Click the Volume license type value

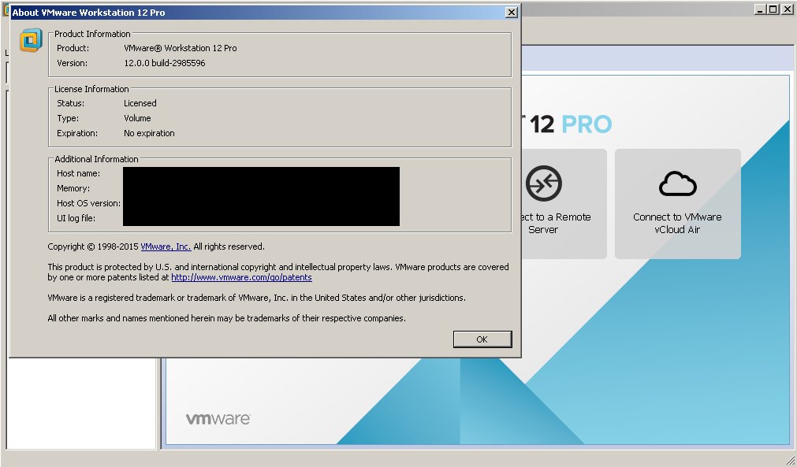137,118
